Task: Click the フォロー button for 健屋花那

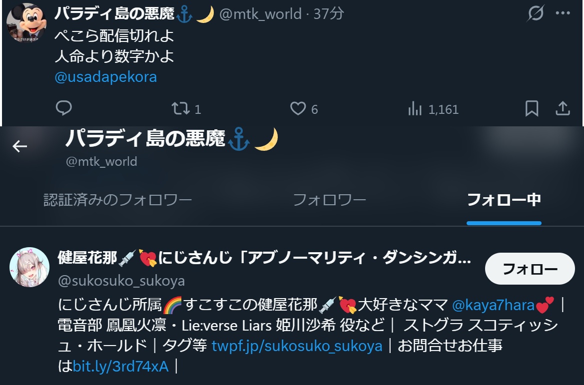Action: (530, 269)
